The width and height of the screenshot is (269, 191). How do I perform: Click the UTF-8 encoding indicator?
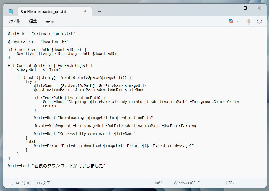pyautogui.click(x=231, y=183)
